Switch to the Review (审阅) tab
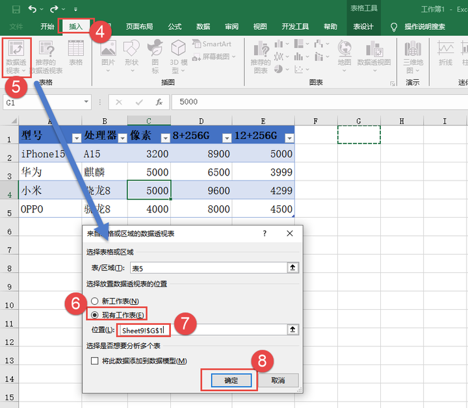Screen dimensions: 468x408 tap(231, 27)
